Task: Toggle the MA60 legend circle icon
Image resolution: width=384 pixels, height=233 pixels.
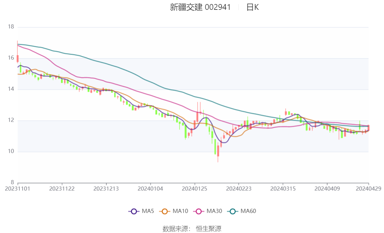Action: point(233,211)
